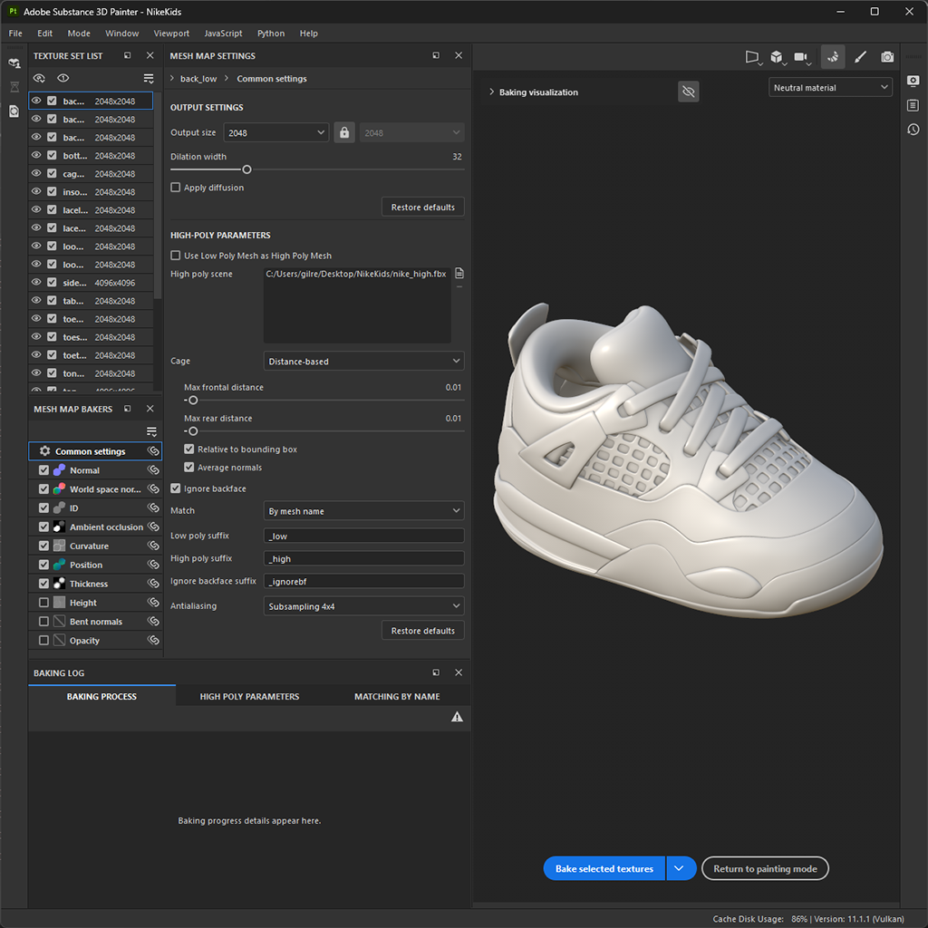This screenshot has width=928, height=928.
Task: Open the Output size dropdown
Action: coord(276,132)
